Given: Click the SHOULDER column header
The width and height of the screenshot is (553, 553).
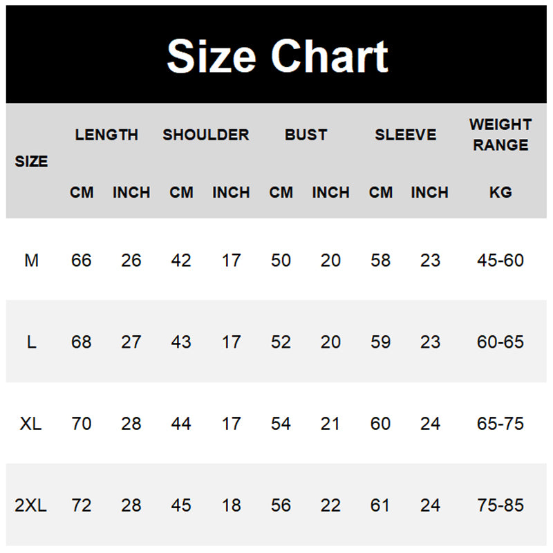Looking at the screenshot, I should tap(206, 135).
